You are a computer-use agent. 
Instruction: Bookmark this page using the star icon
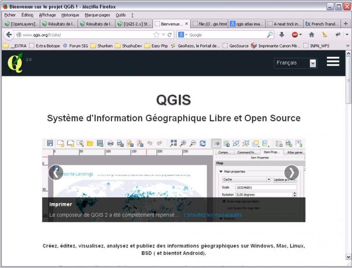point(156,35)
